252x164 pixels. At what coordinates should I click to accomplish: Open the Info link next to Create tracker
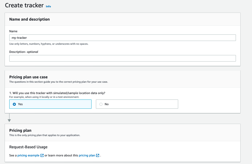pos(48,7)
